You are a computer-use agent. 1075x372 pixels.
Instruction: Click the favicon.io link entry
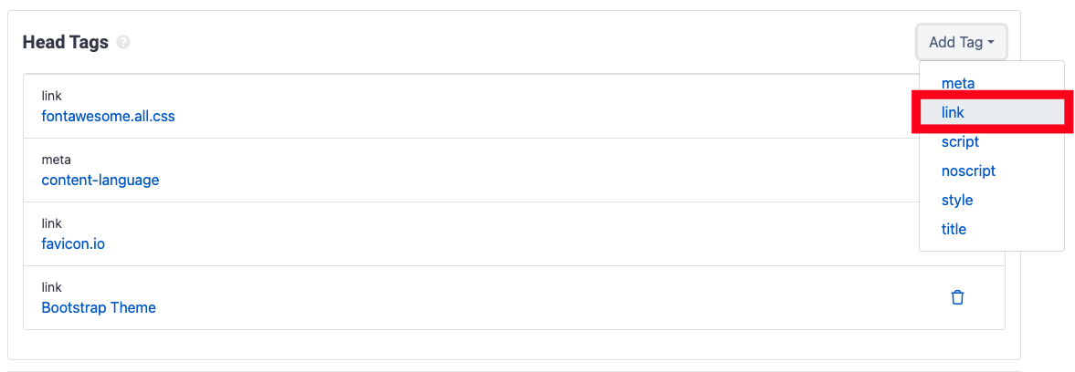[73, 243]
